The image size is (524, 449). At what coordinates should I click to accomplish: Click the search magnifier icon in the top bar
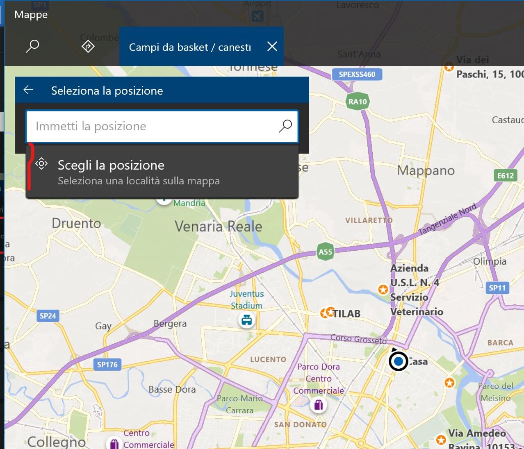[32, 46]
